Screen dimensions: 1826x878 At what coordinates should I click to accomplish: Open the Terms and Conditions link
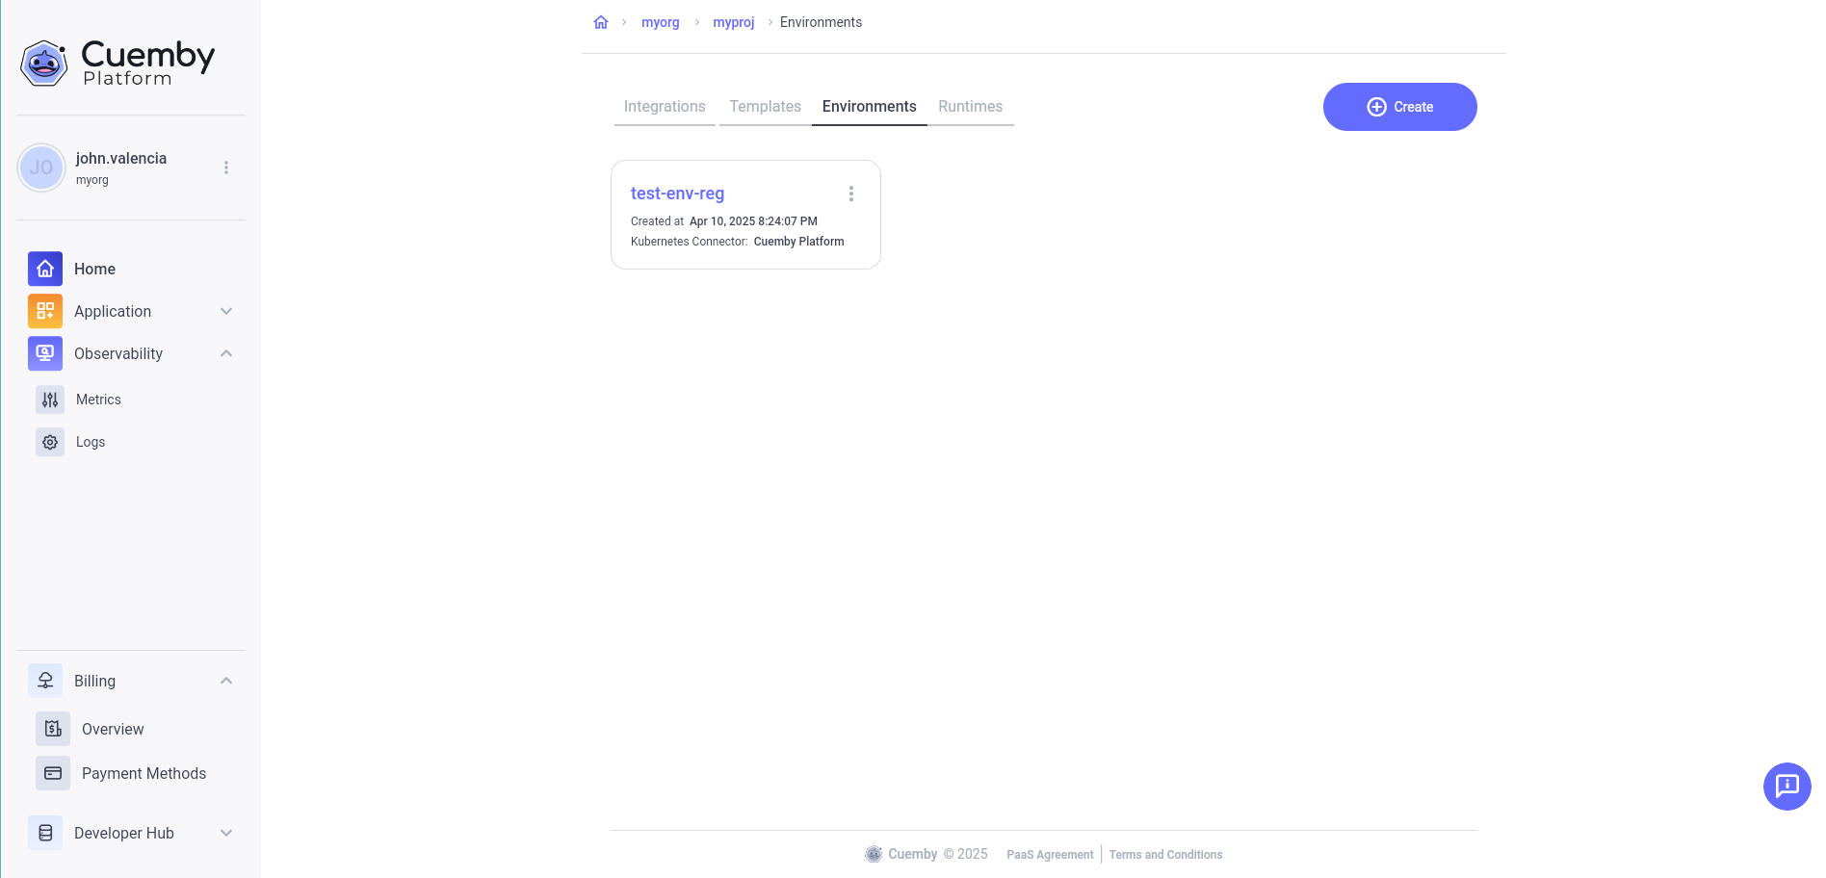click(x=1164, y=854)
